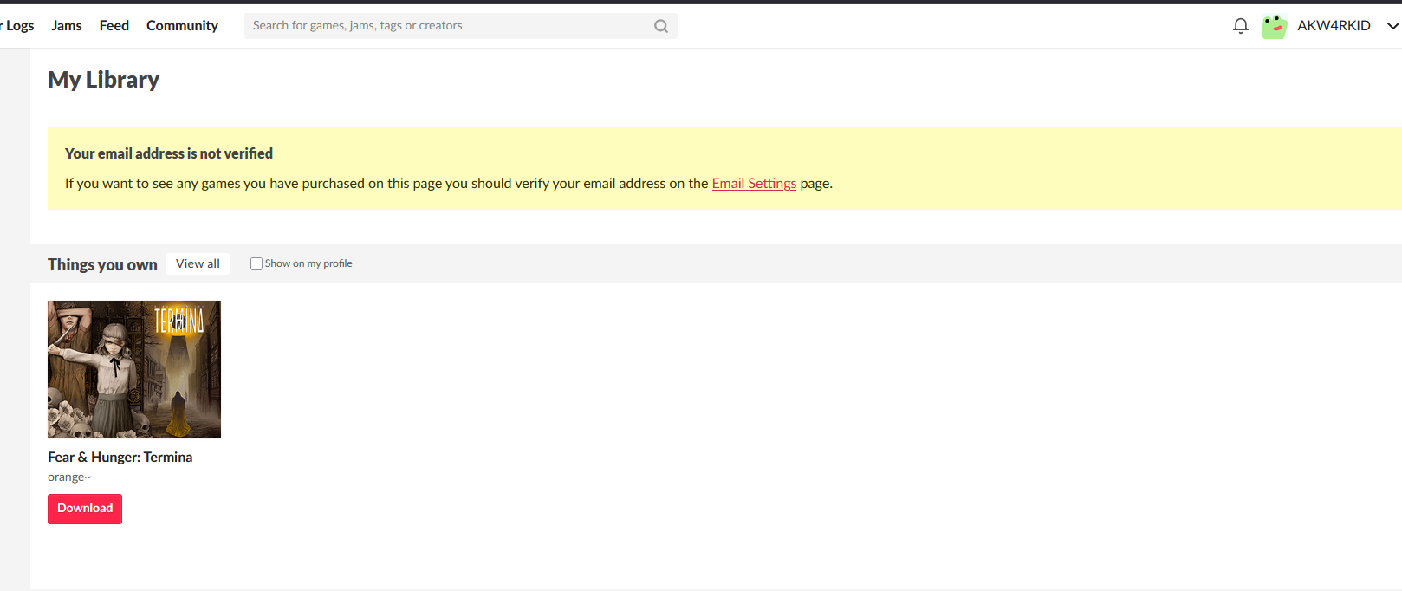The width and height of the screenshot is (1402, 591).
Task: Enable Show on my profile checkbox
Action: (256, 263)
